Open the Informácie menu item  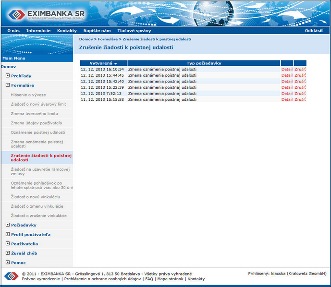(38, 31)
